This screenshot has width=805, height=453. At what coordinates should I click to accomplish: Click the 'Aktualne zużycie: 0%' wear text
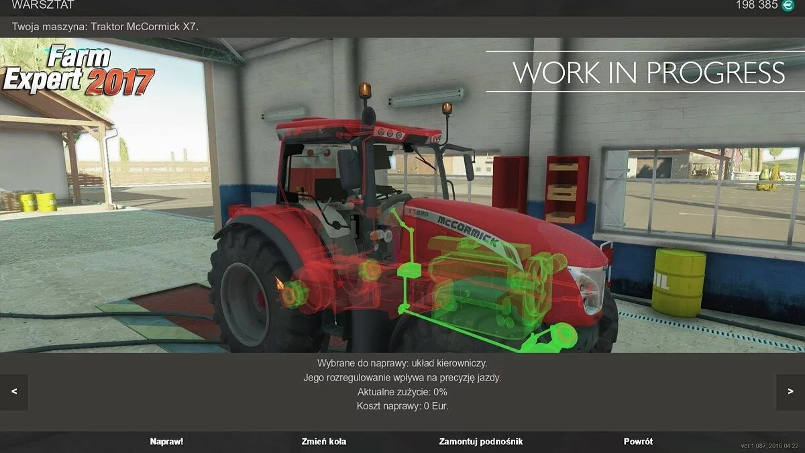tap(402, 392)
